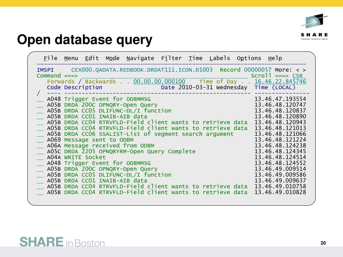
Task: Click into the Command ===> input line
Action: click(x=164, y=76)
